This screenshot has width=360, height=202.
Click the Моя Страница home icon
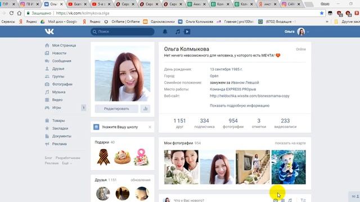tap(47, 45)
